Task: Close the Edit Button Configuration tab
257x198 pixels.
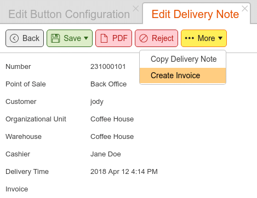Action: click(136, 9)
